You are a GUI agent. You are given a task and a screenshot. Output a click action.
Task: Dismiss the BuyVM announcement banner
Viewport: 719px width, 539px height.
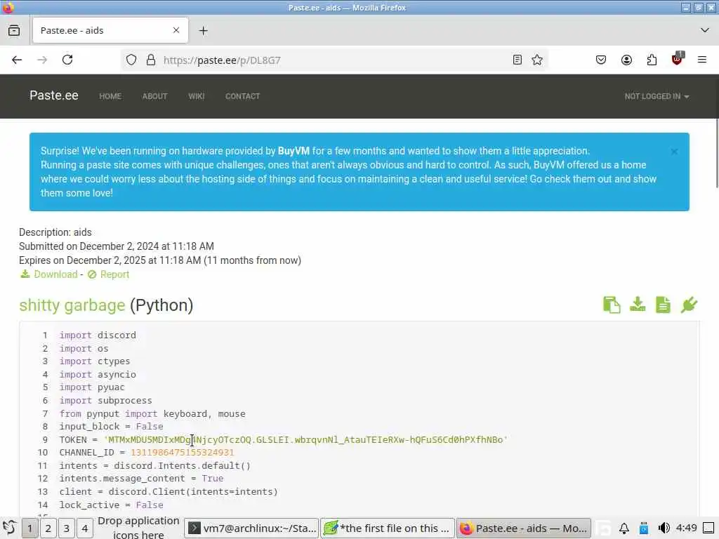[x=674, y=152]
